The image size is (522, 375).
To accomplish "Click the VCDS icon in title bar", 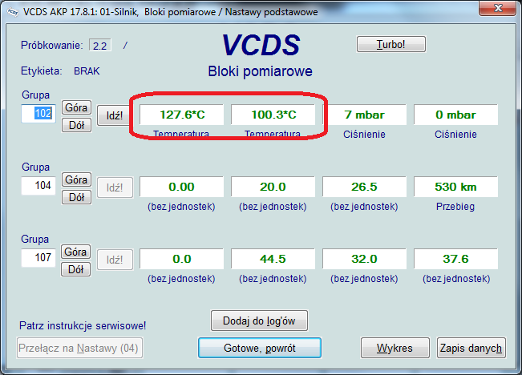I will point(13,12).
